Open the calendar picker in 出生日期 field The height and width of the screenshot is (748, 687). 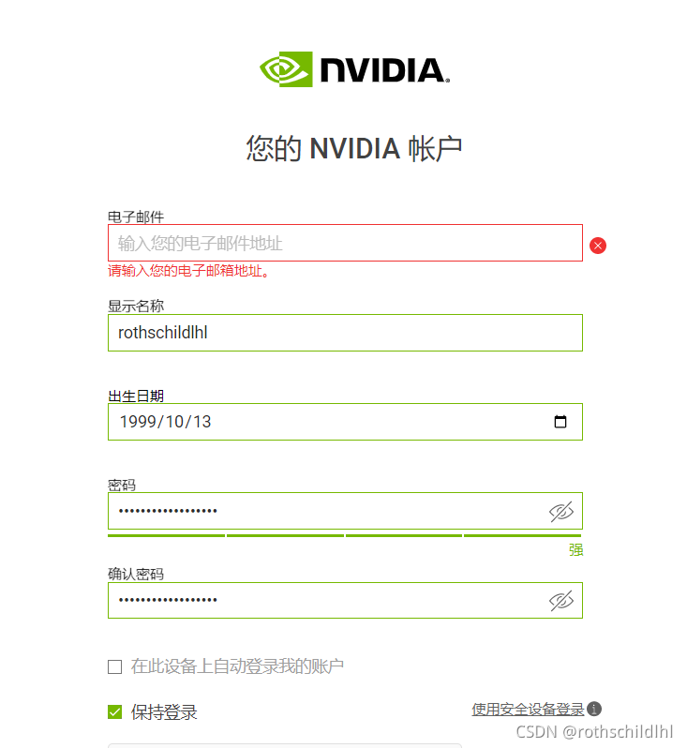coord(560,422)
